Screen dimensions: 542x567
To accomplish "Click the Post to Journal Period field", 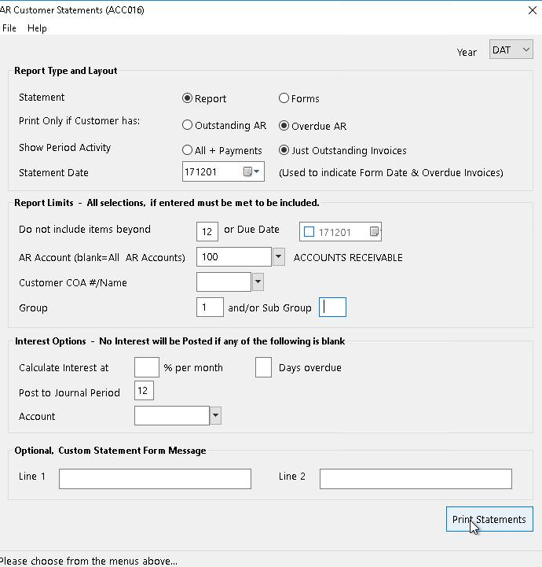I will click(x=144, y=390).
